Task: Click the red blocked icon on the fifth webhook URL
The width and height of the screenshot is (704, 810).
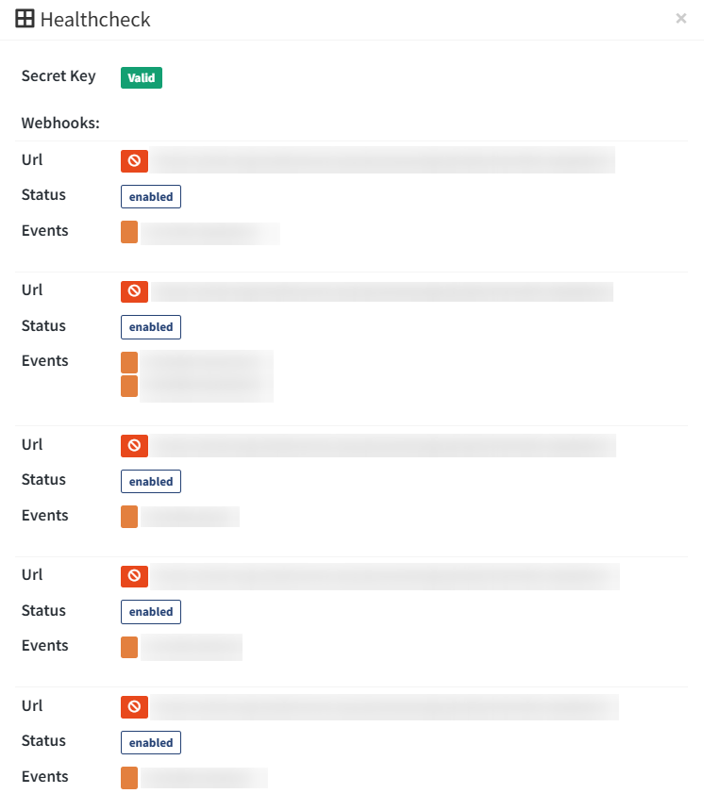Action: [x=134, y=706]
